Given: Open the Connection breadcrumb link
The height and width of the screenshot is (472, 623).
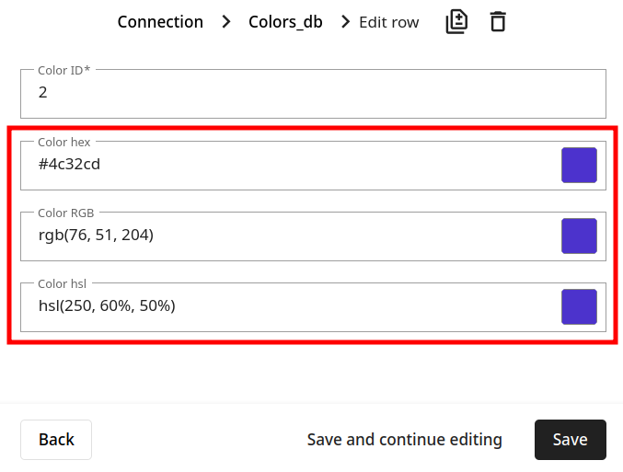Looking at the screenshot, I should [160, 22].
